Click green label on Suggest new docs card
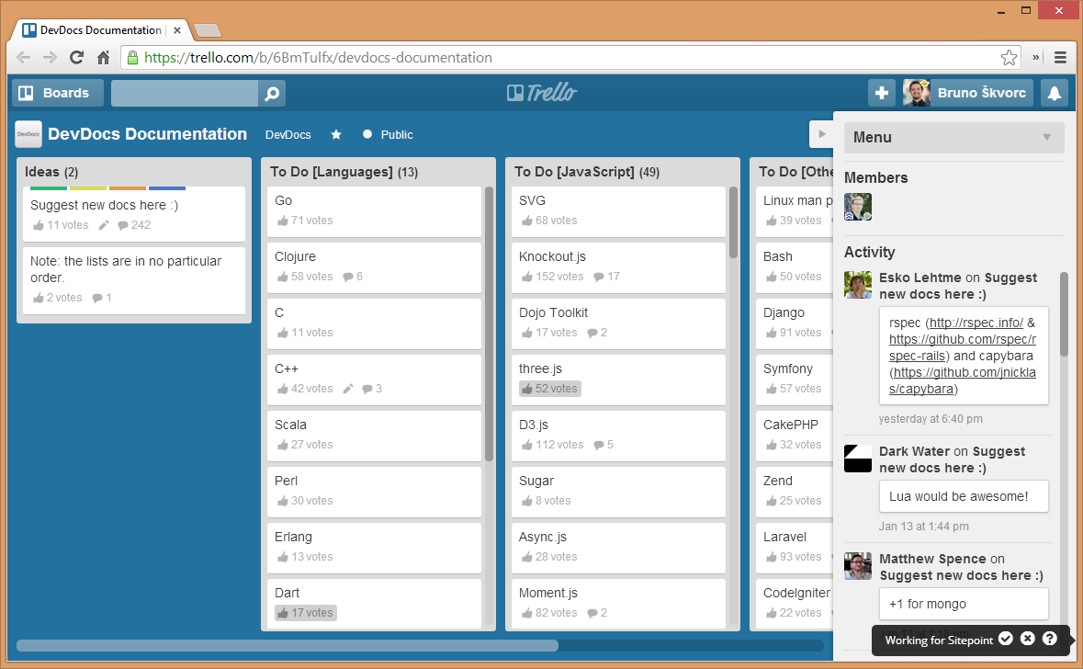 pyautogui.click(x=49, y=188)
